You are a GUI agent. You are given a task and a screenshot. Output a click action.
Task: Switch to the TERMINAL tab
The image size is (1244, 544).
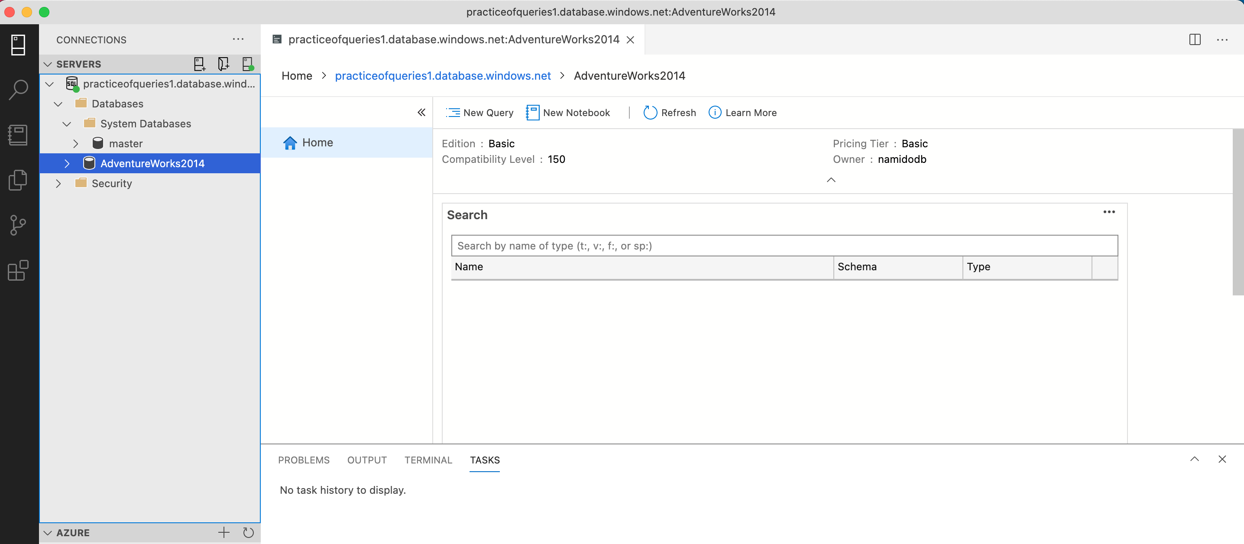(428, 460)
